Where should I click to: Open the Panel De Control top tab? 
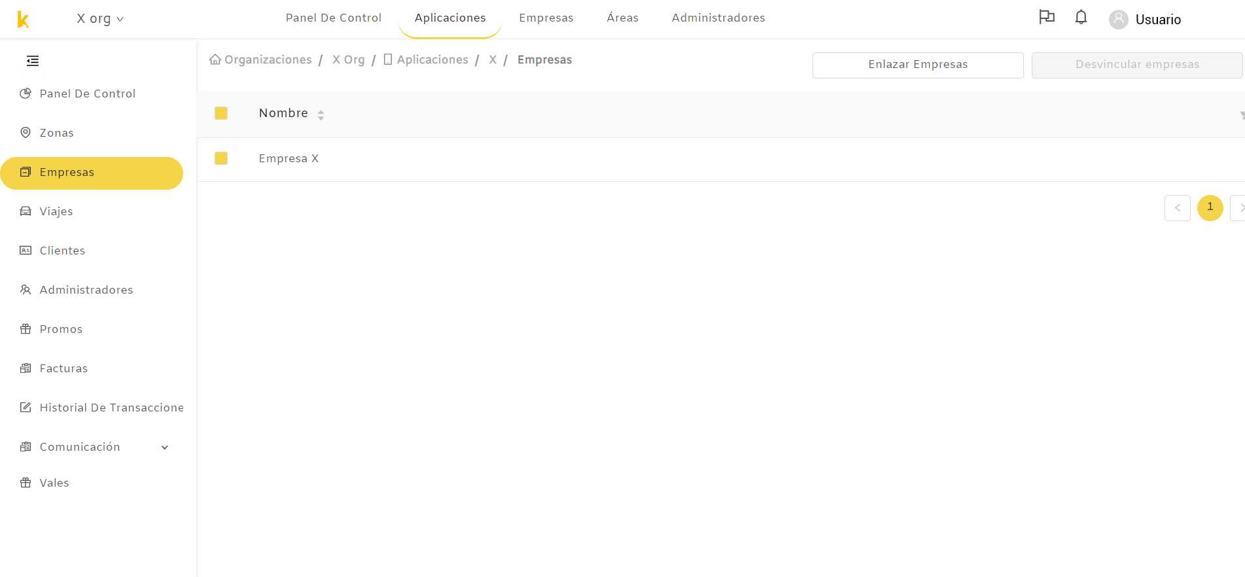(334, 18)
